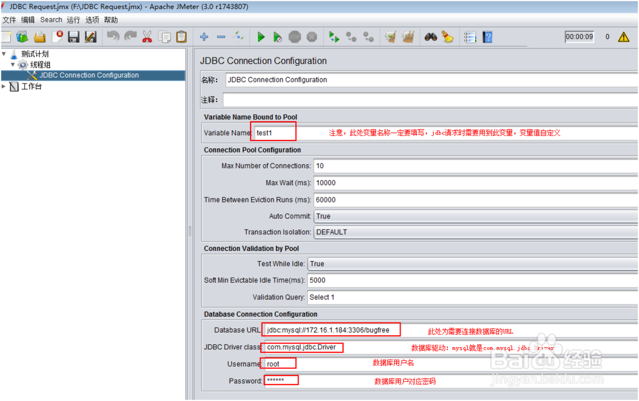Viewport: 639px width, 401px height.
Task: Start test without pauses icon
Action: (277, 37)
